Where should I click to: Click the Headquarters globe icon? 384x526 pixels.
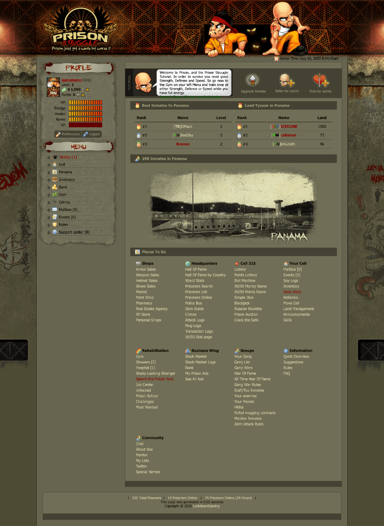[188, 263]
